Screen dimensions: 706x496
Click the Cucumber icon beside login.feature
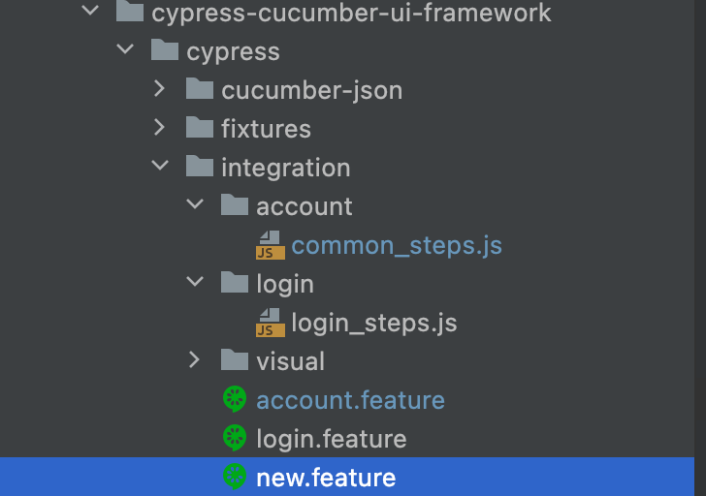[235, 438]
